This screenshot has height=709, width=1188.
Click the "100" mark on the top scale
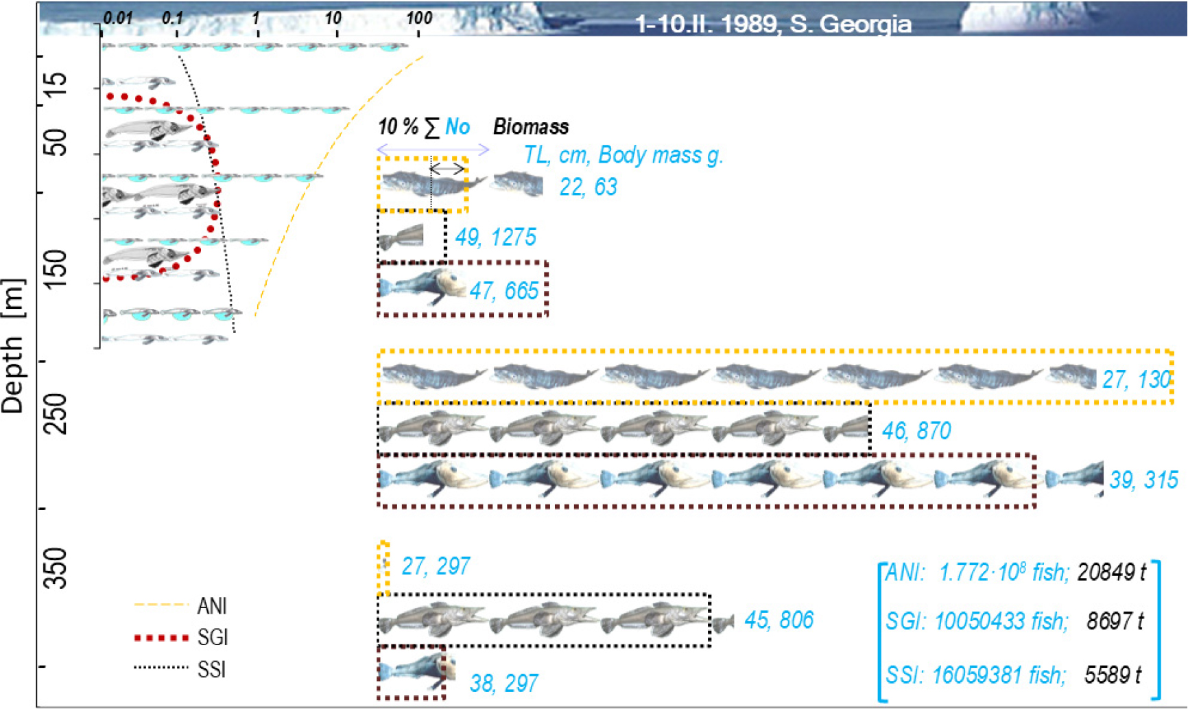click(419, 19)
